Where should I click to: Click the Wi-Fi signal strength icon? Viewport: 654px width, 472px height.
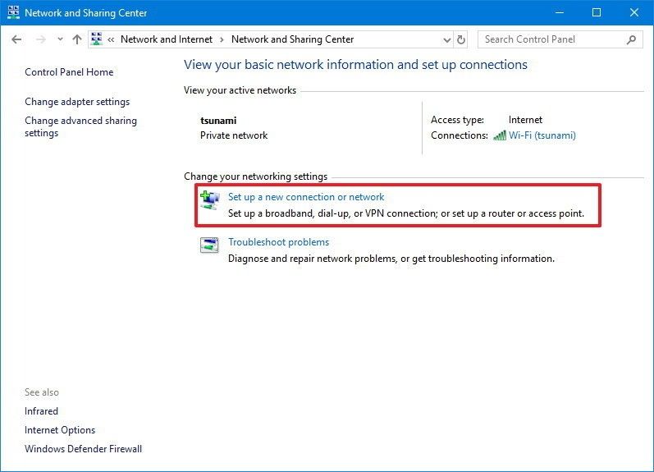pos(500,135)
